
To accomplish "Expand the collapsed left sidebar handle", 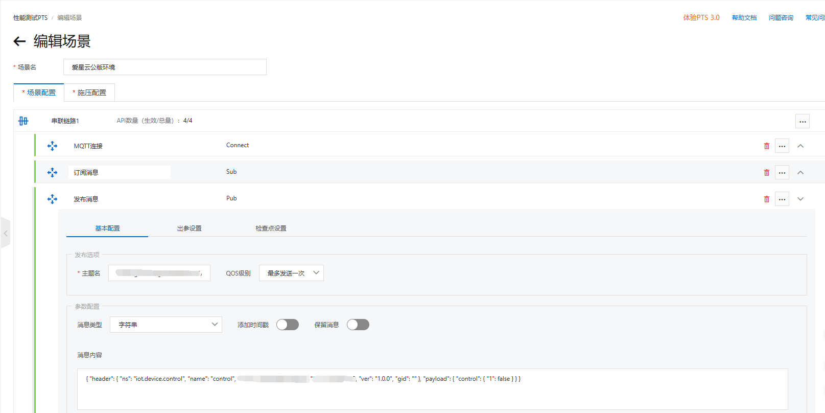I will tap(6, 233).
